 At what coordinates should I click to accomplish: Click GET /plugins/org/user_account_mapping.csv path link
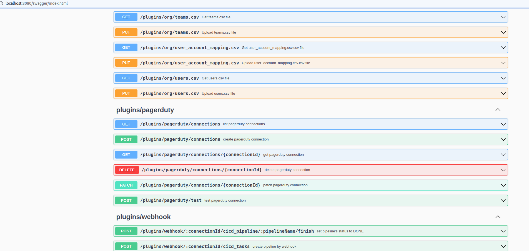[x=190, y=47]
